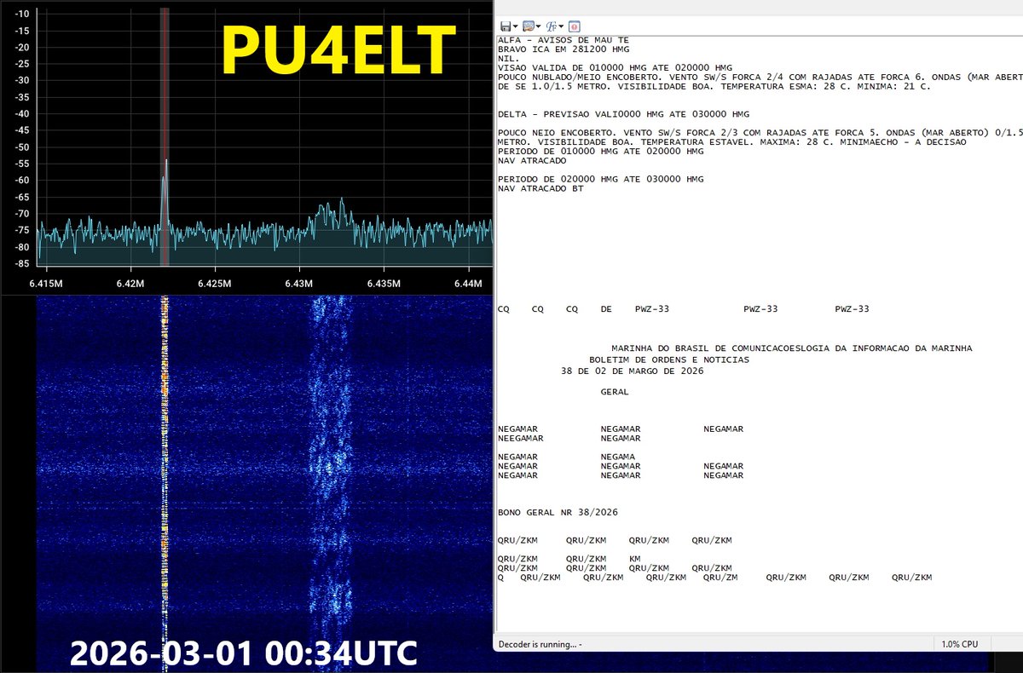Image resolution: width=1023 pixels, height=673 pixels.
Task: Click the 2026-03-01 00:34UTC timestamp overlay
Action: (245, 652)
